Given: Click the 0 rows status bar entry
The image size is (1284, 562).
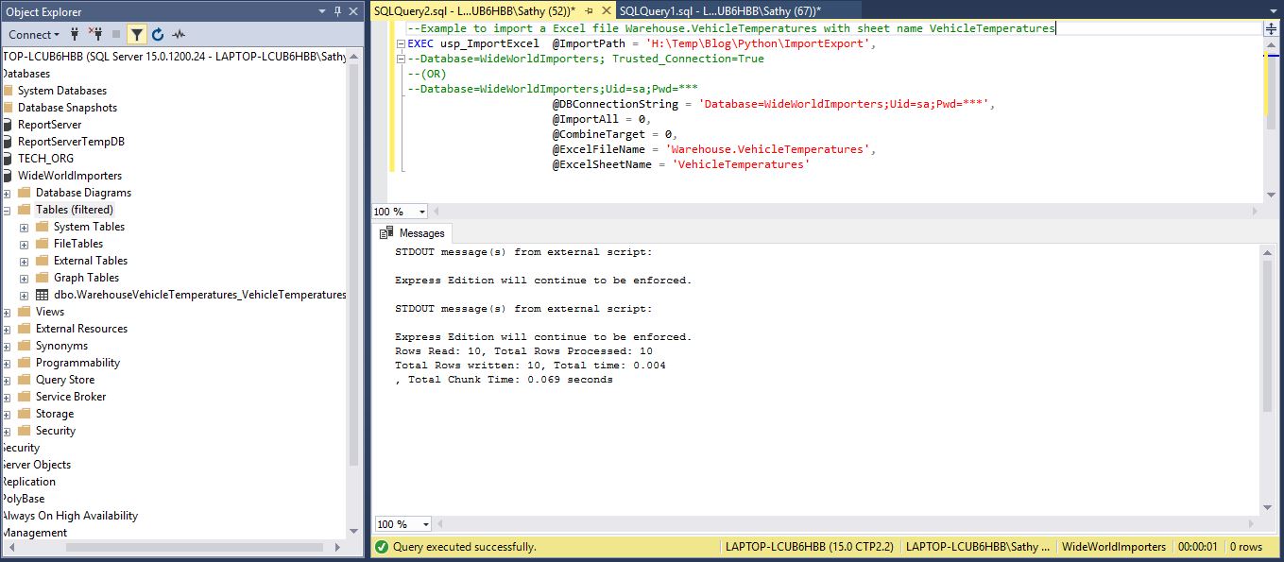Looking at the screenshot, I should coord(1244,547).
